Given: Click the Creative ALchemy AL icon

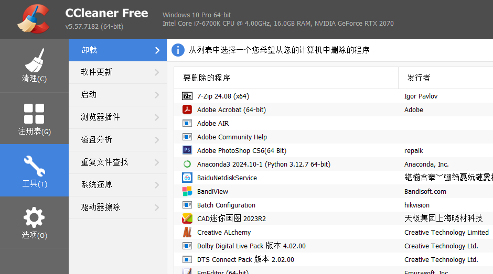Looking at the screenshot, I should (x=187, y=232).
